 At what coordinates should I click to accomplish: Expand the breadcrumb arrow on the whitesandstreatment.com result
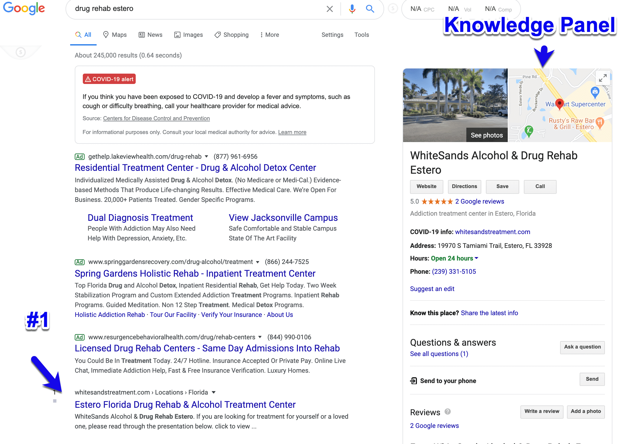click(x=213, y=392)
